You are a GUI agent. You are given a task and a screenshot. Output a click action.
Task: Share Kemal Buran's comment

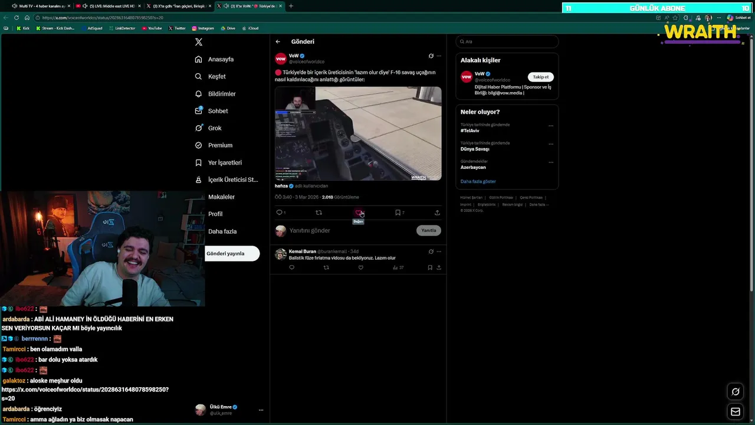(438, 267)
